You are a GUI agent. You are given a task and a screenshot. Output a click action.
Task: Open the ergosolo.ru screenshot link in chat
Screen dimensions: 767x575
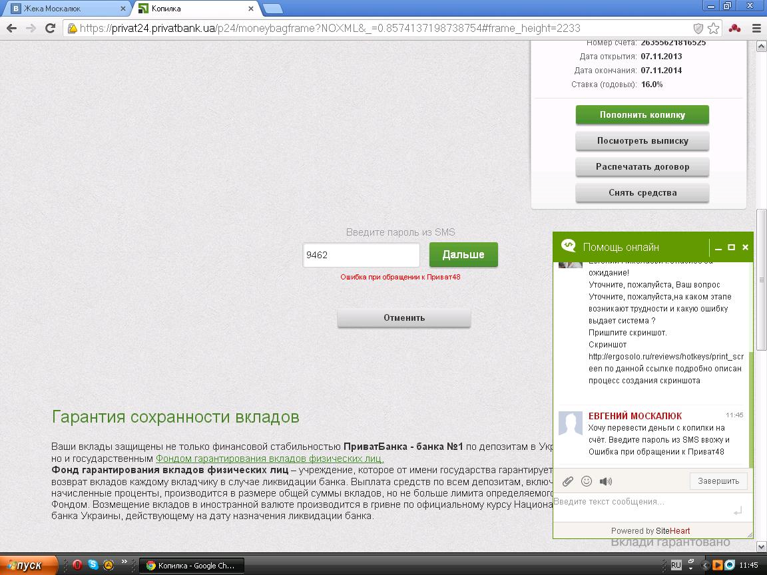pos(666,362)
